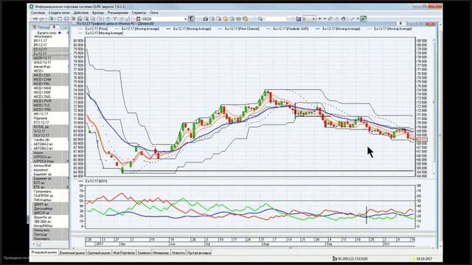Switch to the Менеджер tab
Image resolution: width=472 pixels, height=265 pixels.
point(161,253)
